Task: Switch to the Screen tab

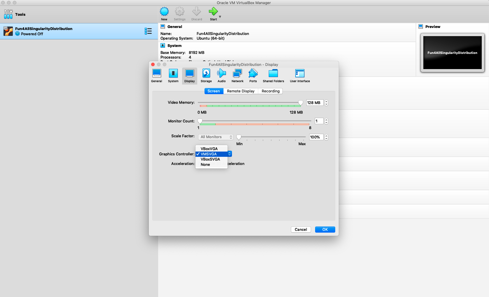Action: point(214,91)
